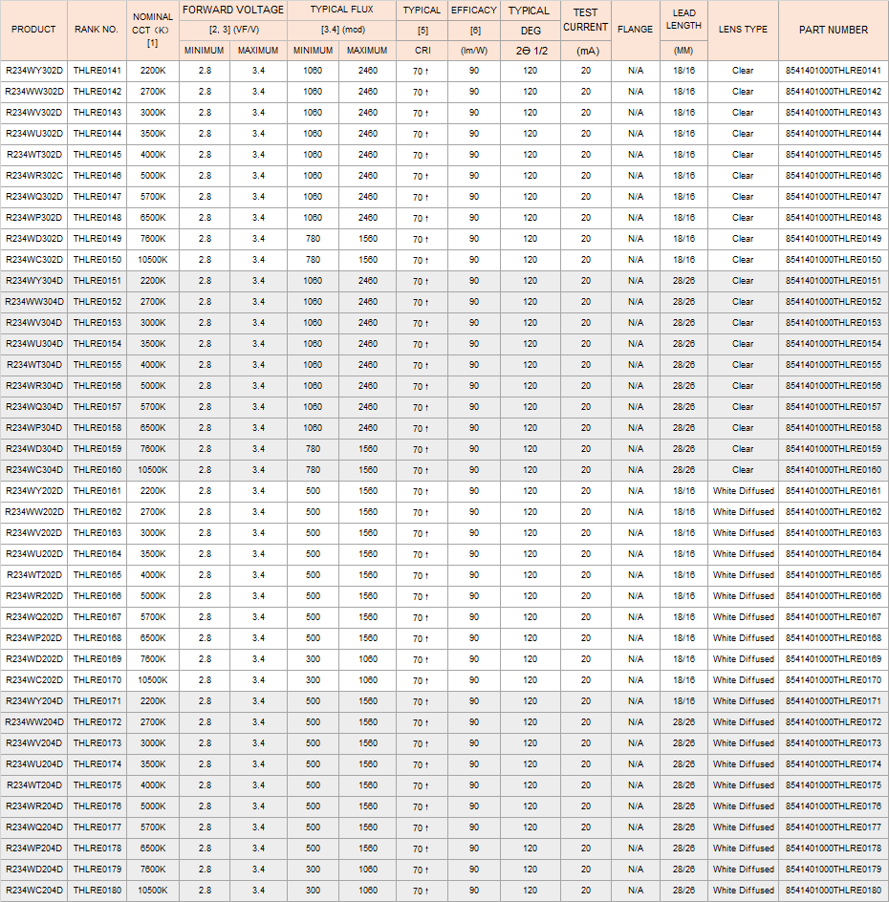This screenshot has height=902, width=889.
Task: Click the 2200K CCT in THLRE0141 row
Action: click(153, 71)
